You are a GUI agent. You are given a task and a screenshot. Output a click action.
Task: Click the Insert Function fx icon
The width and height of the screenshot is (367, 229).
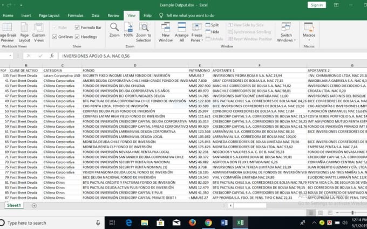(x=52, y=56)
